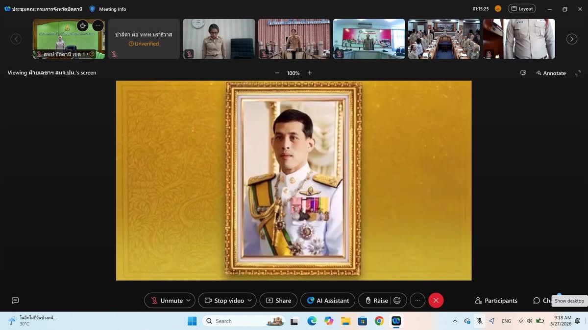Show next participant videos in filmstrip

pos(572,39)
